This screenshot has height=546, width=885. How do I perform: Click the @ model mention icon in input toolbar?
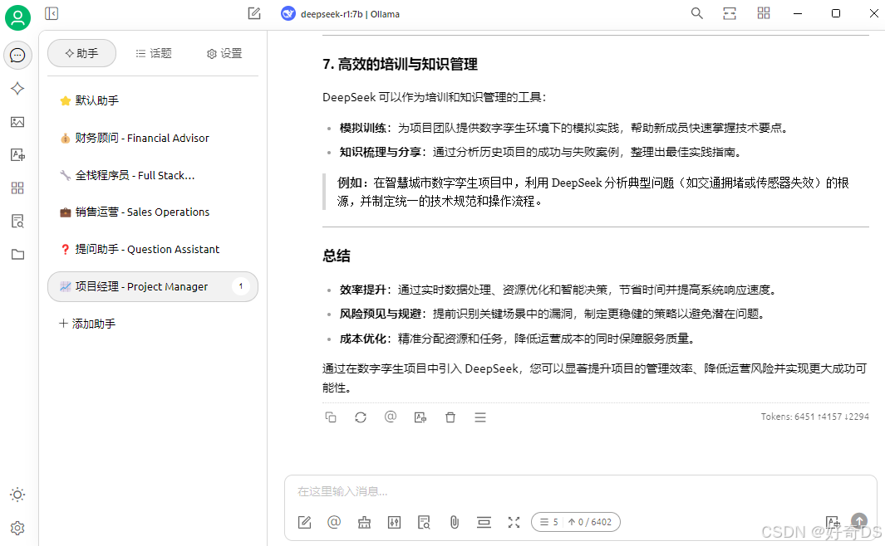click(x=334, y=522)
